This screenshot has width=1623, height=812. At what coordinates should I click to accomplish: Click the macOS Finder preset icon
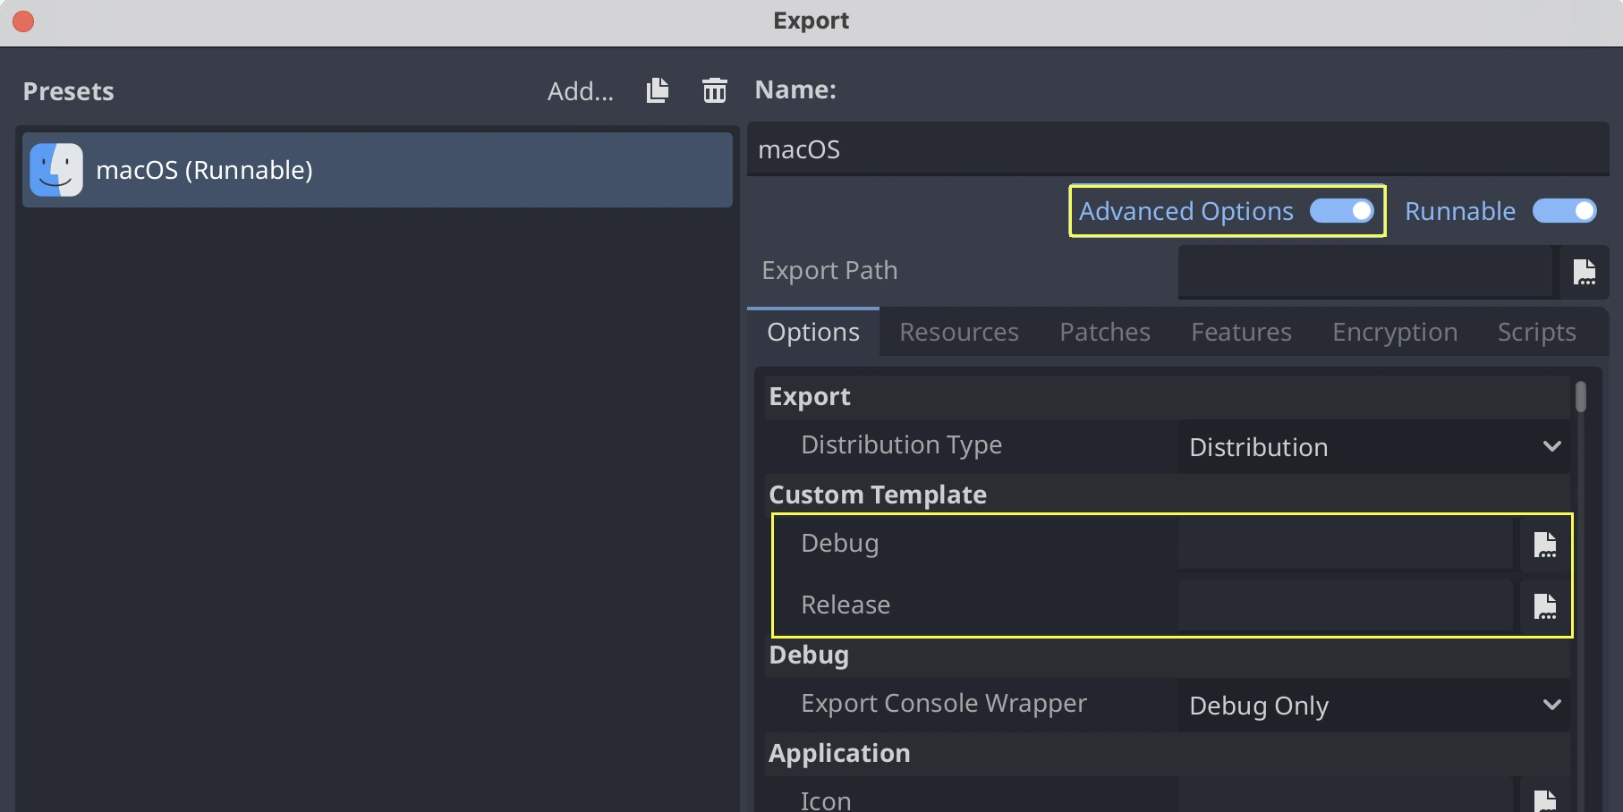pos(56,170)
